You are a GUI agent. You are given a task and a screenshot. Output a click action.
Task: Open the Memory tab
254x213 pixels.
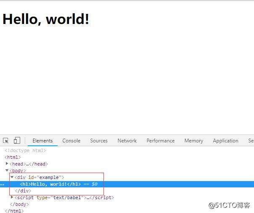point(194,141)
